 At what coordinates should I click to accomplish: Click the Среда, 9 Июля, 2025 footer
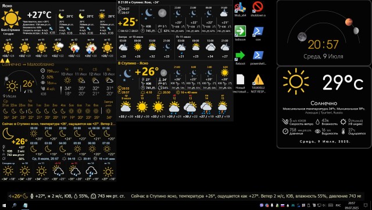pos(324,141)
